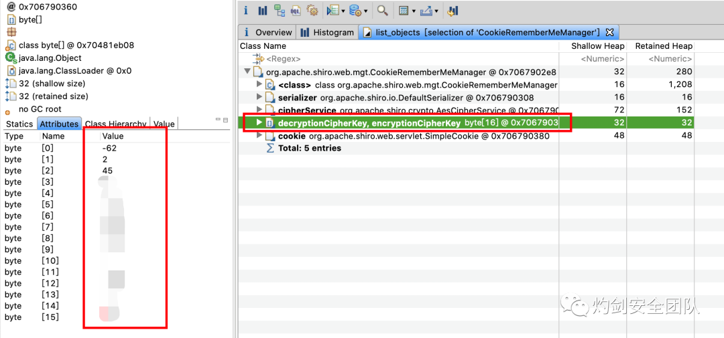Close the list_objects tab
The image size is (724, 338).
[609, 32]
